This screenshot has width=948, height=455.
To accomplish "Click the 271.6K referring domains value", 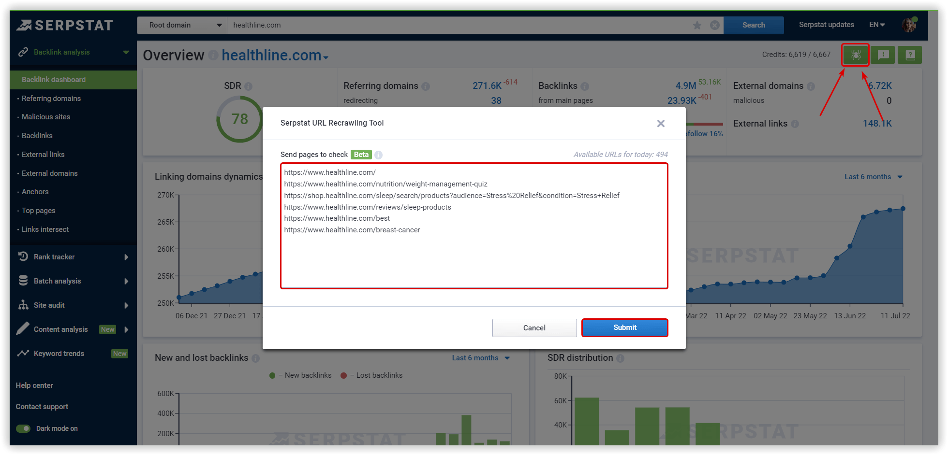I will coord(487,86).
